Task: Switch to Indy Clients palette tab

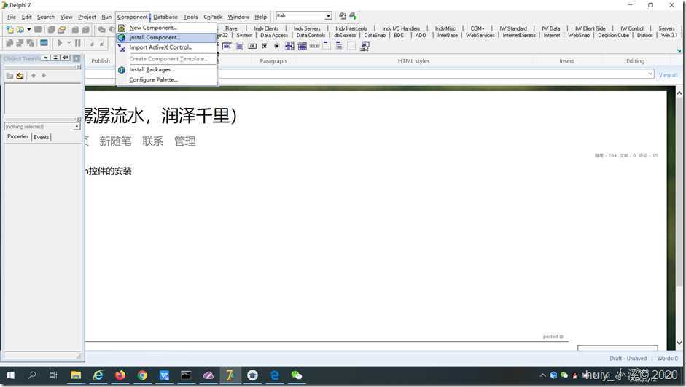Action: pos(266,28)
